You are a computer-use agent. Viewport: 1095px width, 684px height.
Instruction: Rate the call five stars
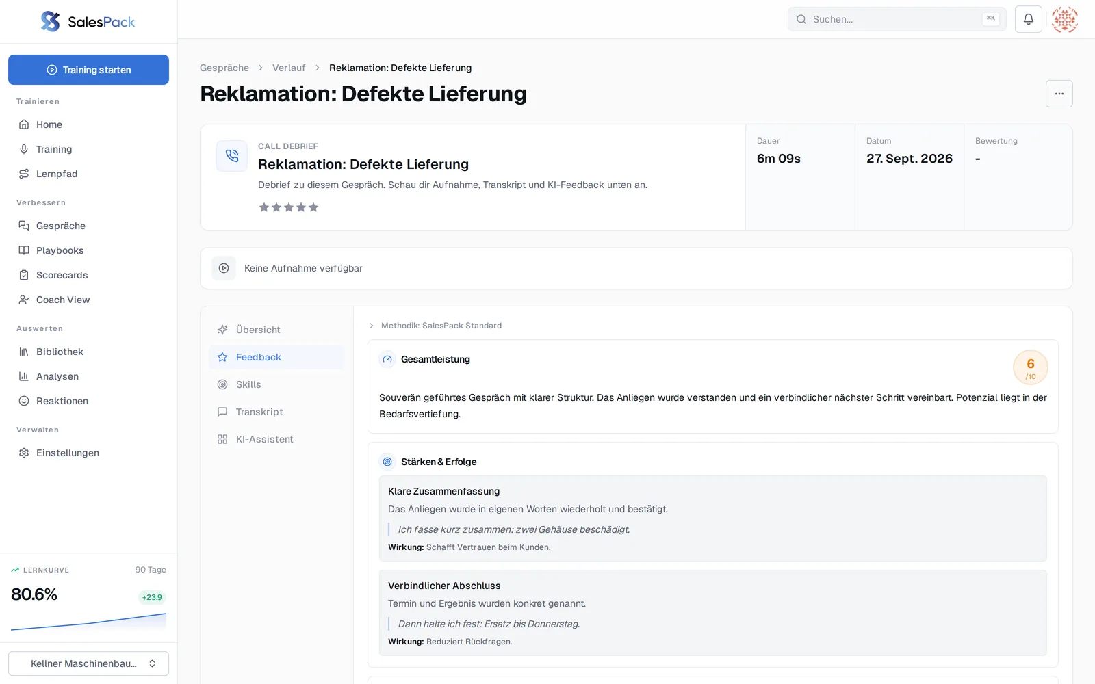(x=313, y=207)
